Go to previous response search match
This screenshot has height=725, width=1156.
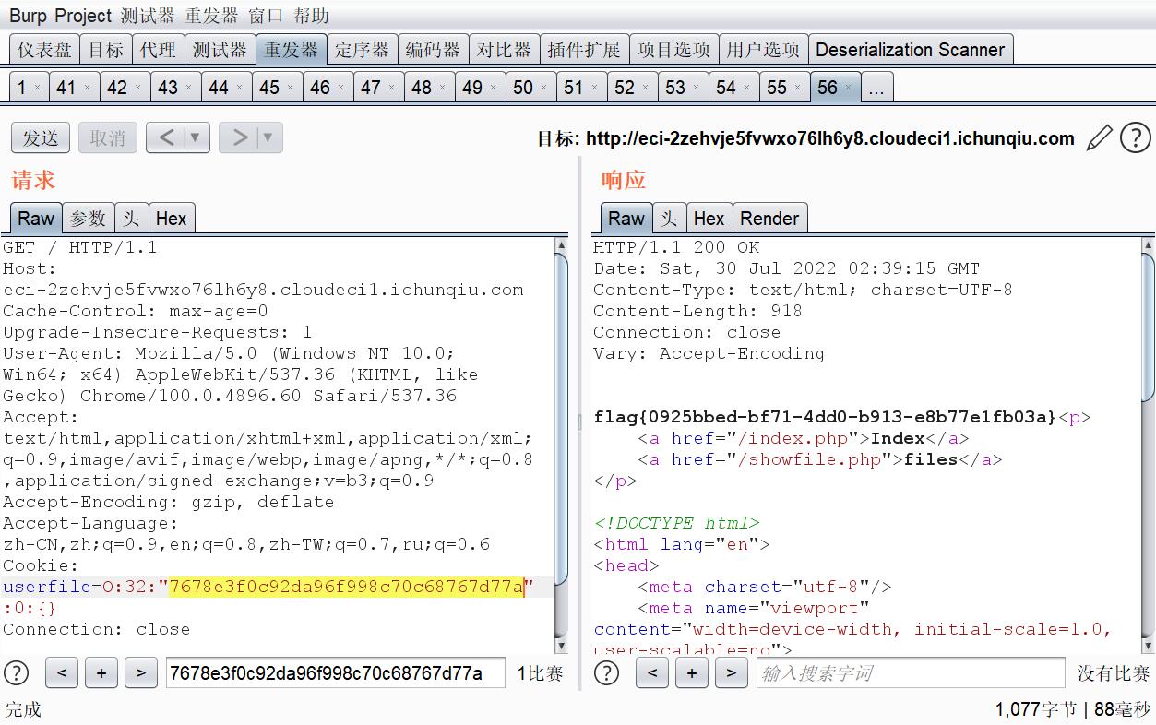[652, 672]
